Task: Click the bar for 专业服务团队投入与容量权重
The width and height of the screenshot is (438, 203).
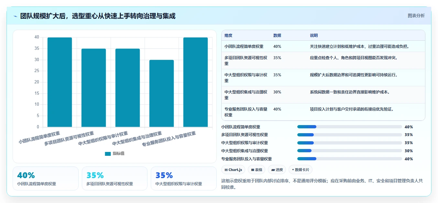Action: 196,82
